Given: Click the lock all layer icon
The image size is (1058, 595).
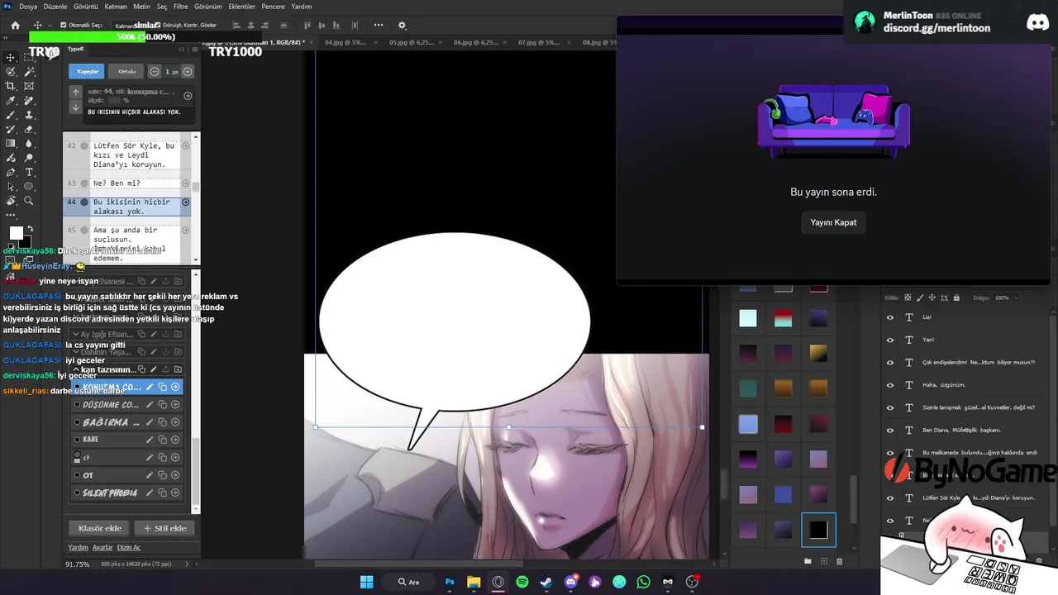Looking at the screenshot, I should coord(956,297).
